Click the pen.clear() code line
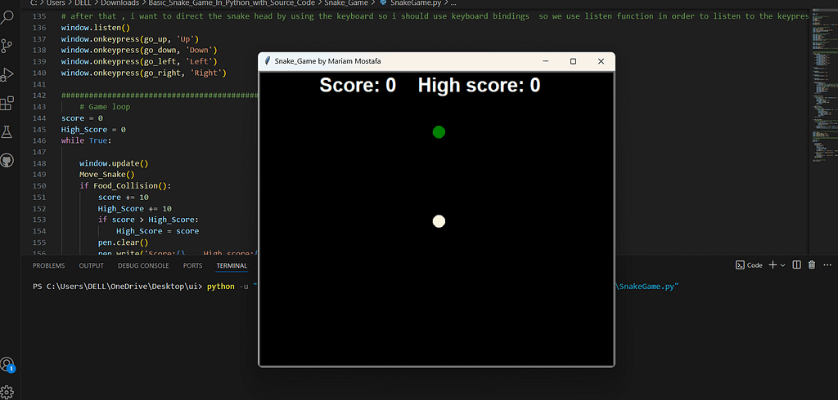The width and height of the screenshot is (838, 400). tap(123, 242)
